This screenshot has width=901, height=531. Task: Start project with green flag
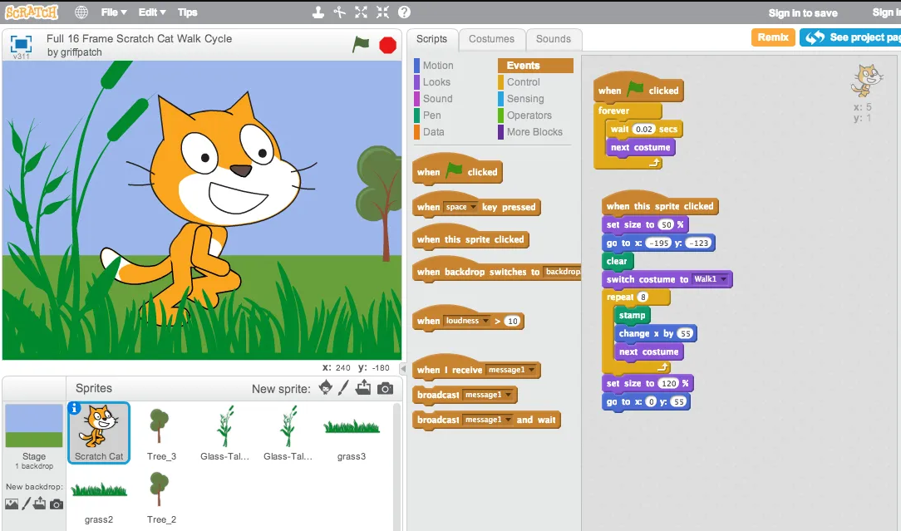pos(361,44)
